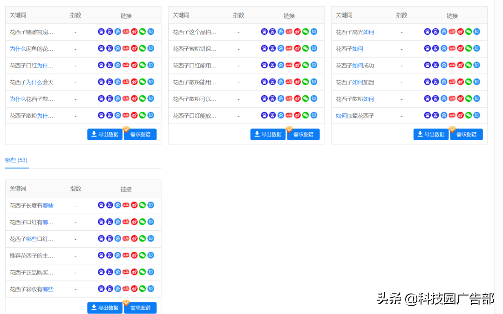Select keyword 花西子如何加盟
The image size is (503, 314).
(x=355, y=82)
